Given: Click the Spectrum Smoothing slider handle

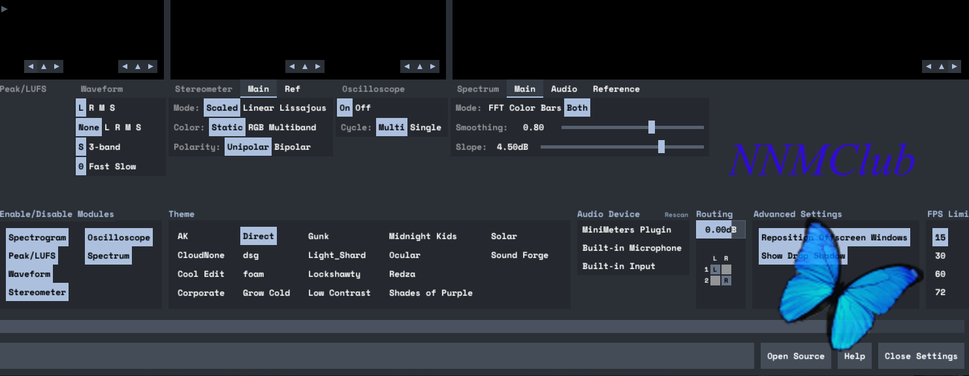Looking at the screenshot, I should (651, 128).
